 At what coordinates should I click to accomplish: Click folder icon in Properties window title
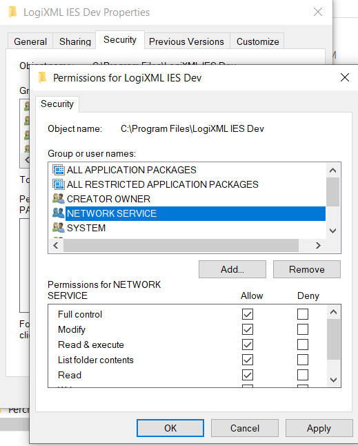pyautogui.click(x=12, y=12)
